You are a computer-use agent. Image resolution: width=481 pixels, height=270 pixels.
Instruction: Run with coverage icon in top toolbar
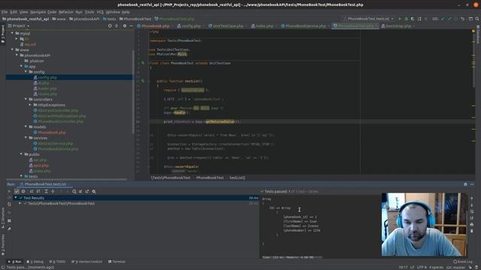[x=413, y=19]
